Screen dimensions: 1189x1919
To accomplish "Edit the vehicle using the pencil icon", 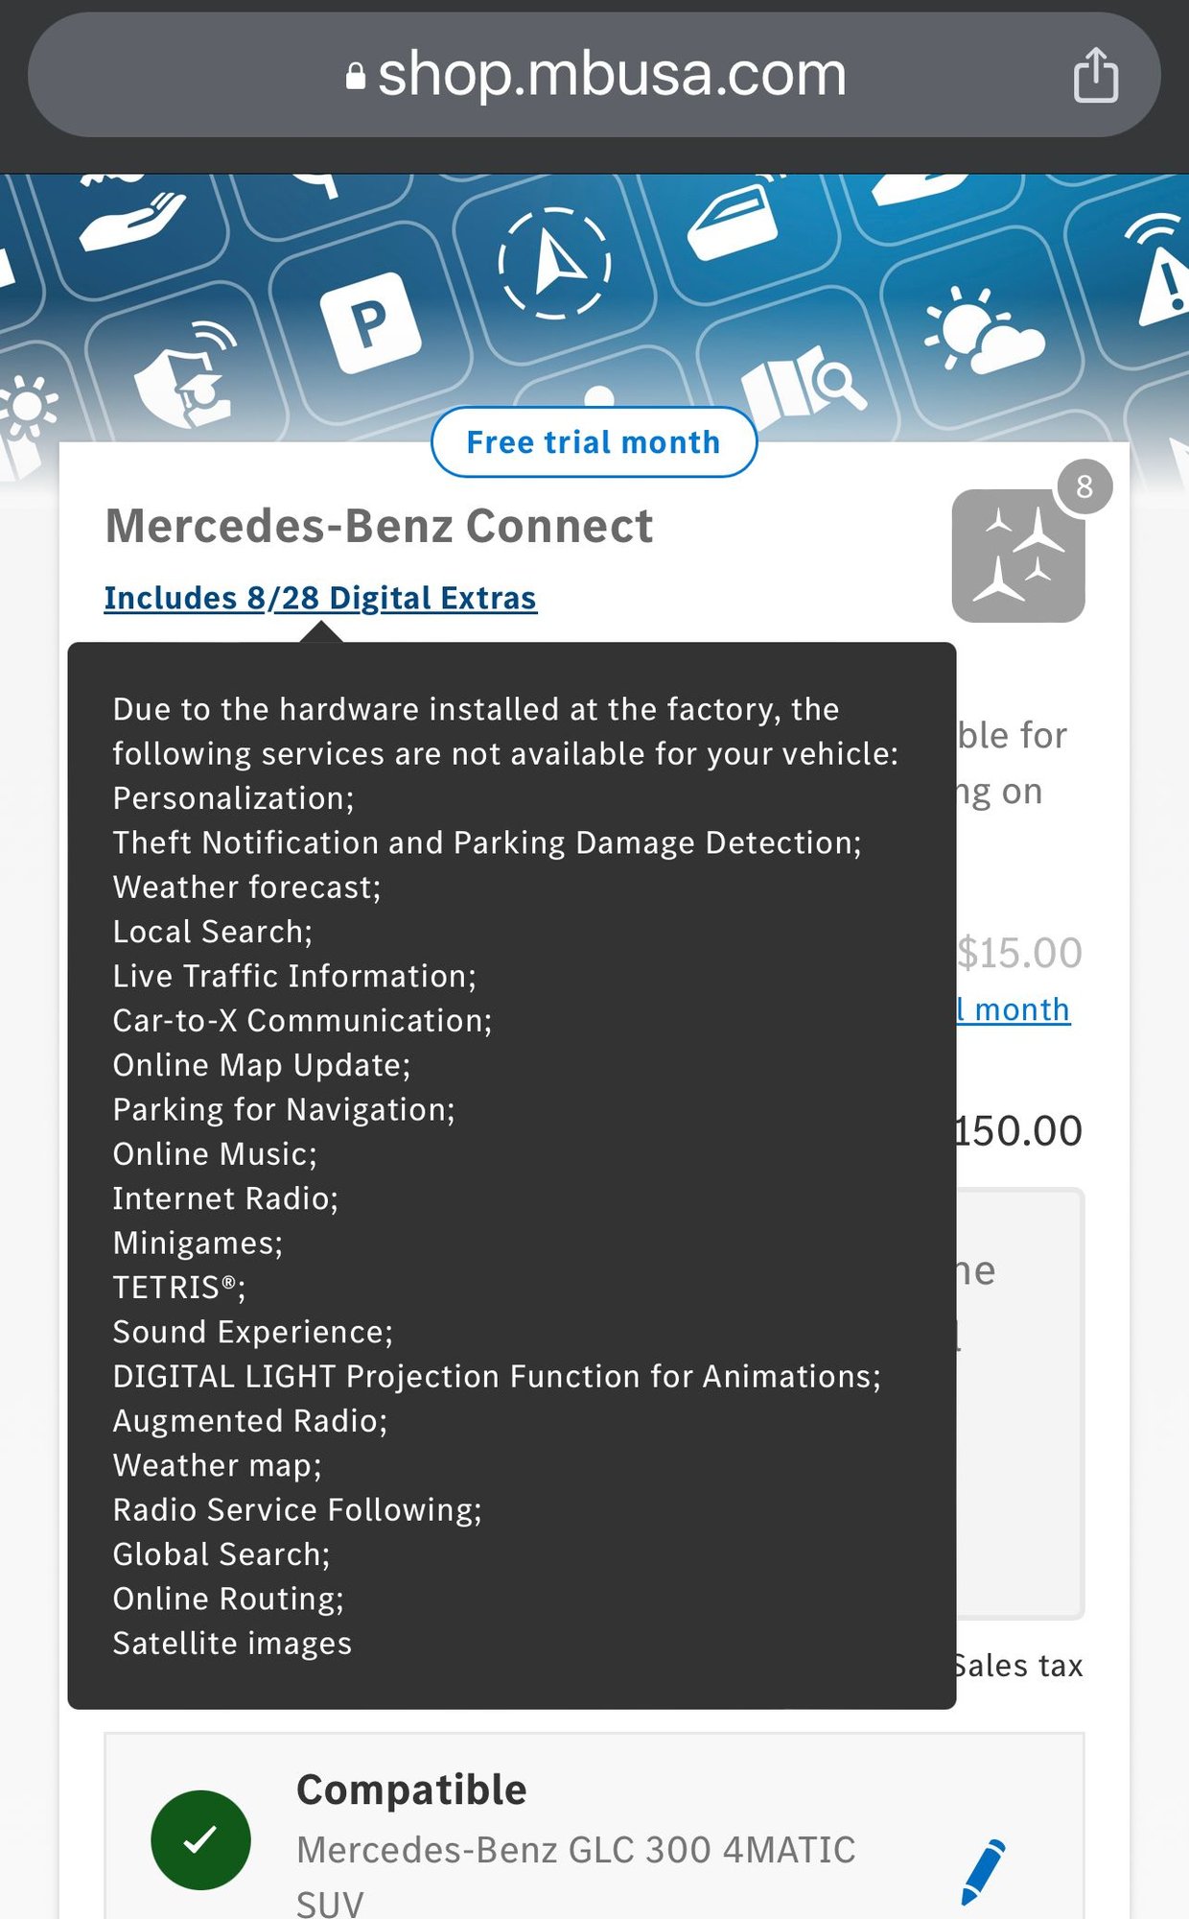I will pyautogui.click(x=983, y=1870).
